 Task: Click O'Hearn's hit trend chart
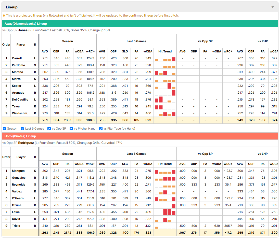point(165,198)
